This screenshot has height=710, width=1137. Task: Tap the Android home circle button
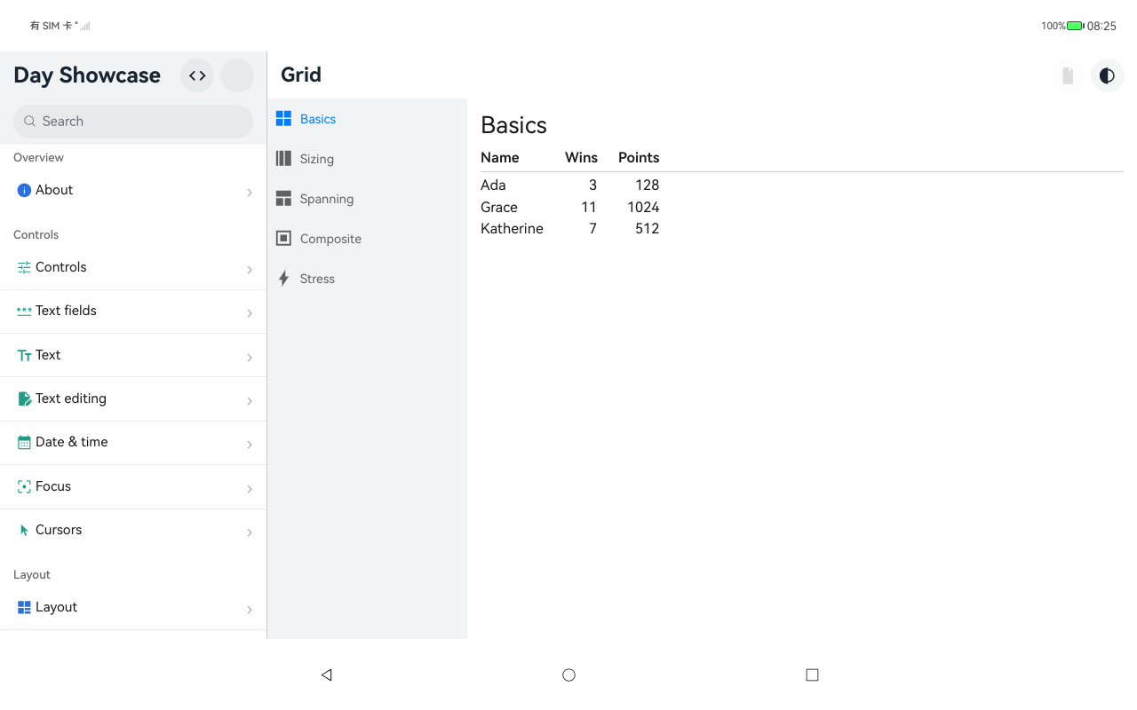click(x=568, y=674)
